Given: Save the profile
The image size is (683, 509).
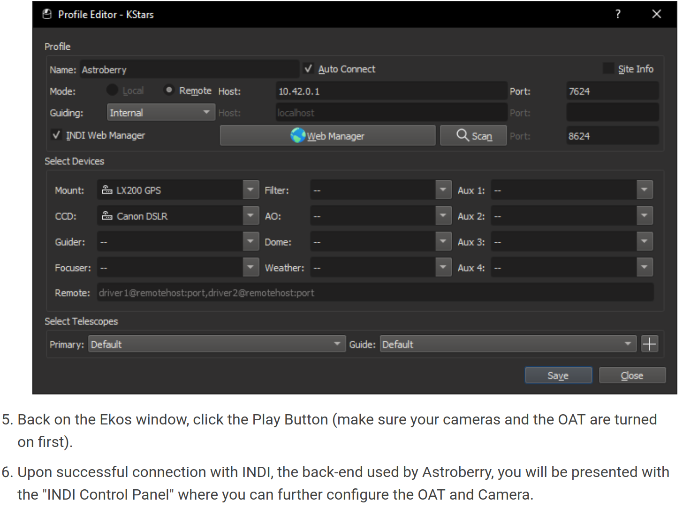Looking at the screenshot, I should (558, 375).
